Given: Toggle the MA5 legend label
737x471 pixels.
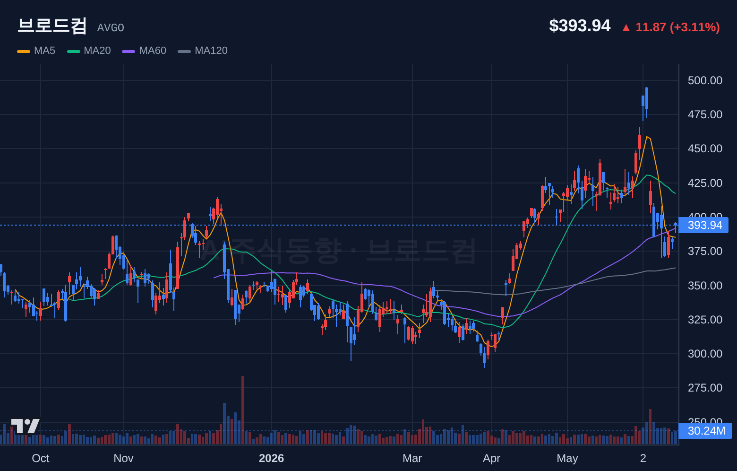Looking at the screenshot, I should tap(45, 51).
